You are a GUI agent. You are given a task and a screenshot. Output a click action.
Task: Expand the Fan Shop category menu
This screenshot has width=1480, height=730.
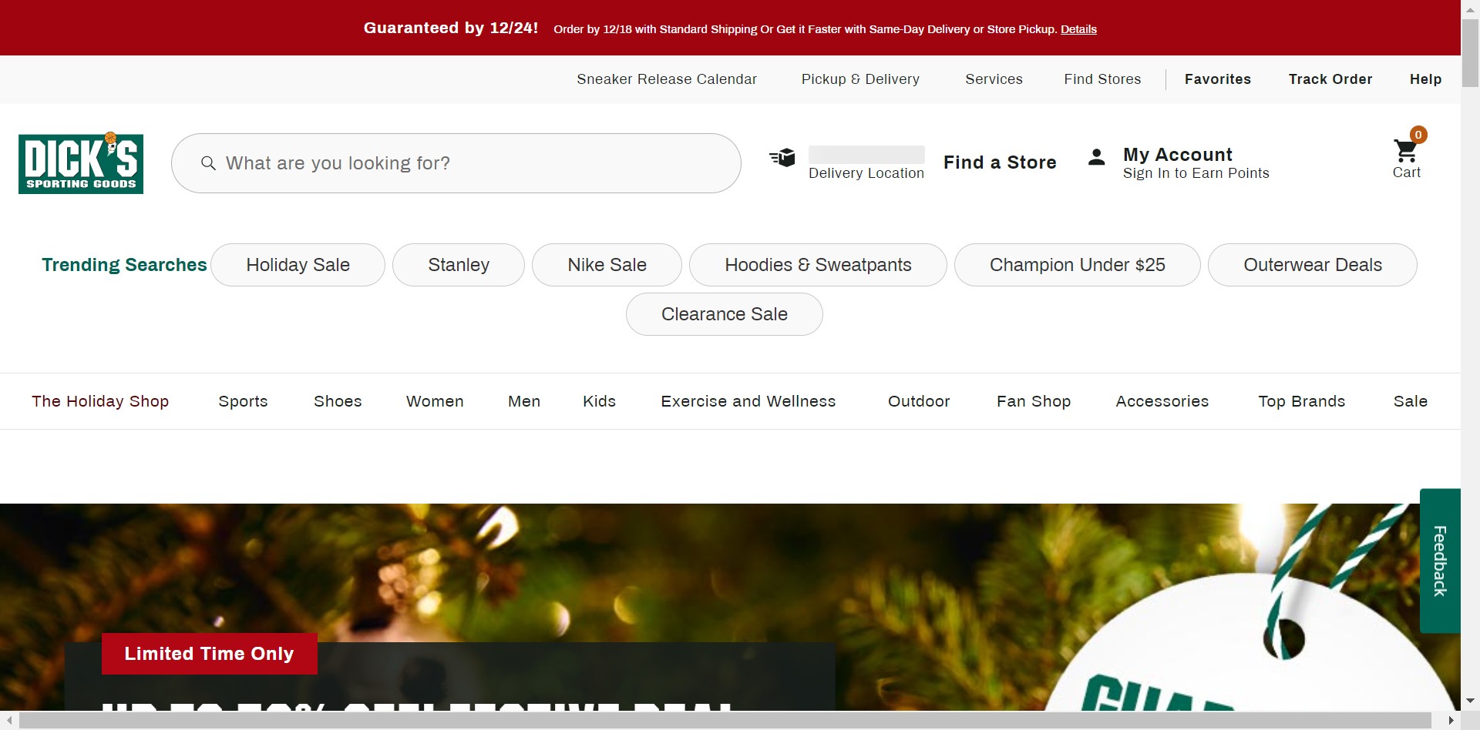pyautogui.click(x=1033, y=401)
